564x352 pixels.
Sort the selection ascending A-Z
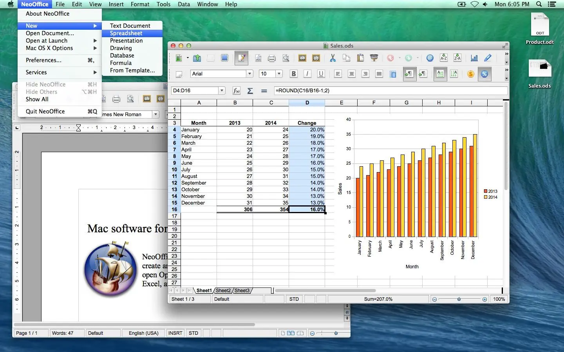[443, 58]
